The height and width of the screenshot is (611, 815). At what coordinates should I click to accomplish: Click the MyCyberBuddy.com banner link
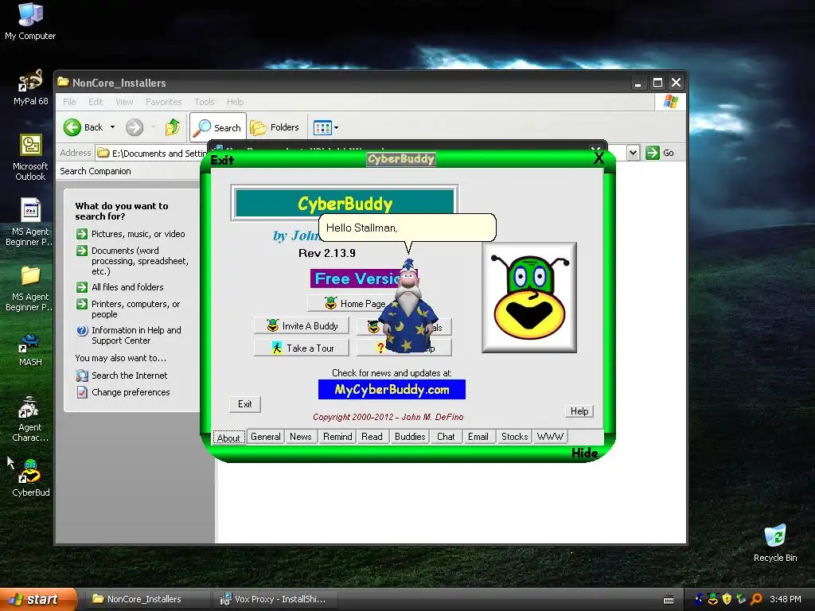tap(392, 390)
